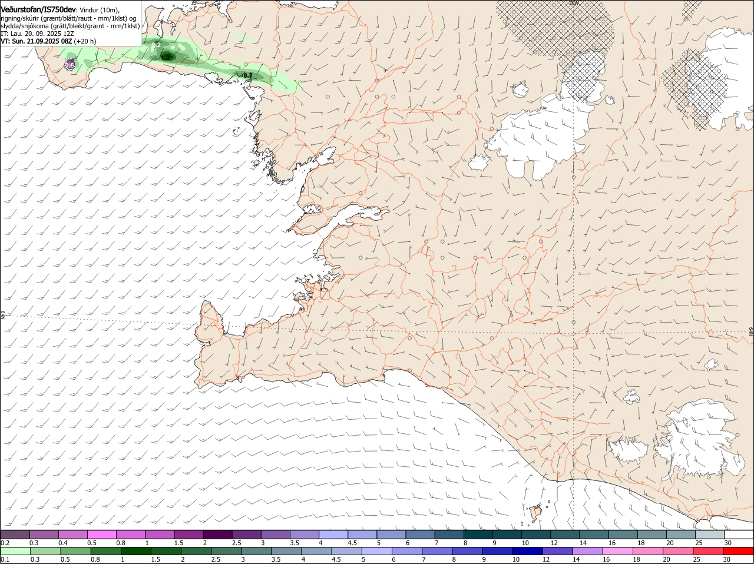754x564 pixels.
Task: Click the 64N latitude label at right edge
Action: pos(751,331)
